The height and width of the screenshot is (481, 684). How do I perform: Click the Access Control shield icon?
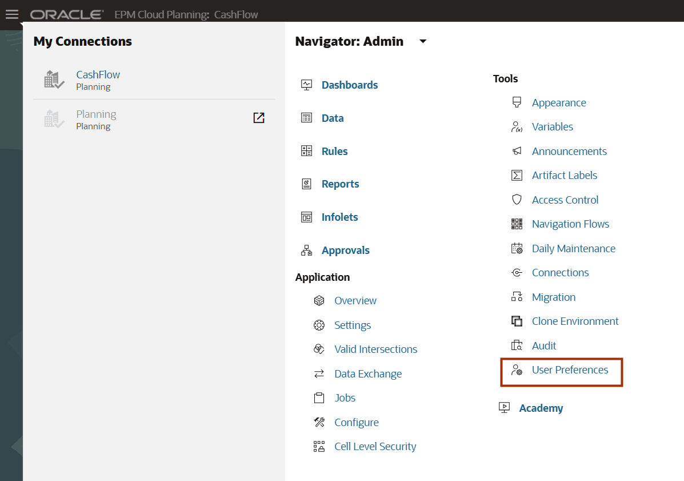tap(517, 200)
